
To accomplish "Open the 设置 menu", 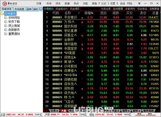I will click(113, 3).
